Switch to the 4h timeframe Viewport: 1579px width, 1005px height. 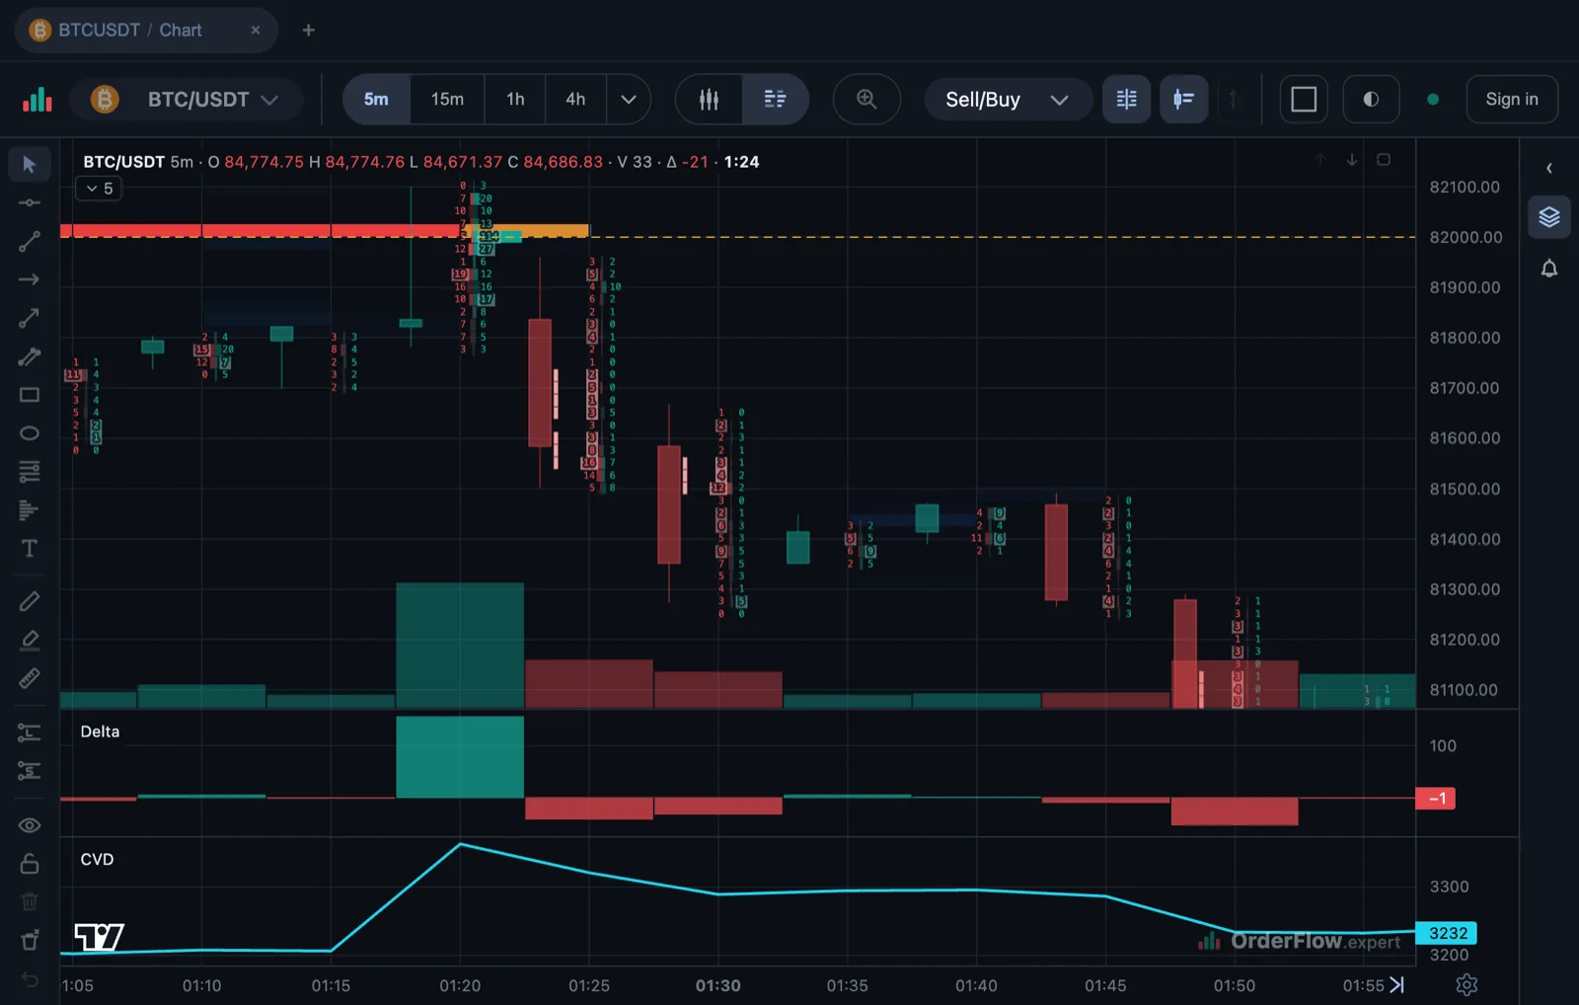pyautogui.click(x=575, y=99)
